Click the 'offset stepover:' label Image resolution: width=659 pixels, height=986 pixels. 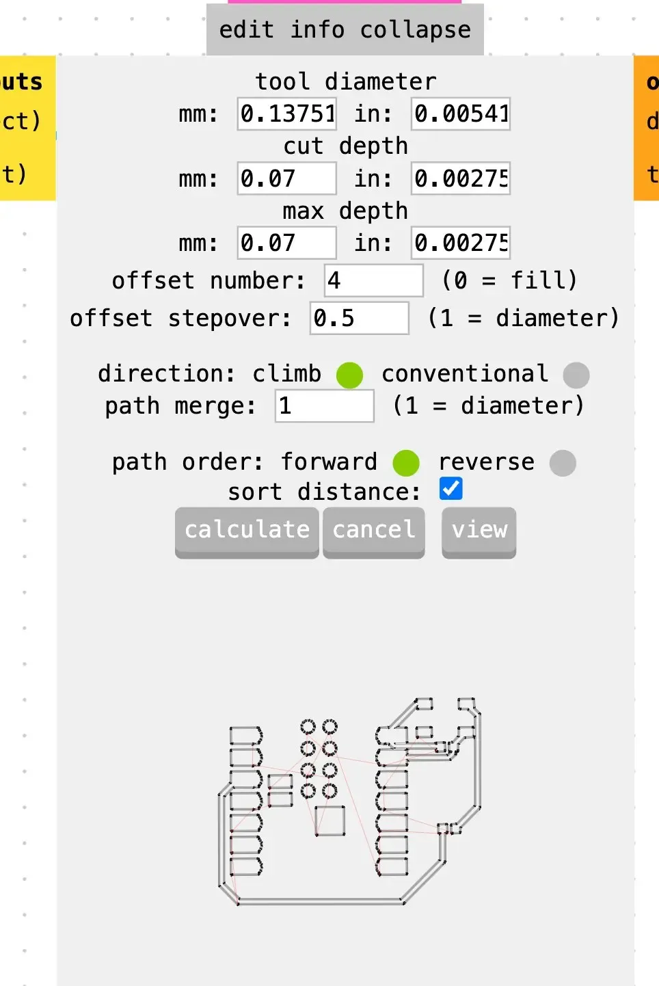tap(180, 318)
